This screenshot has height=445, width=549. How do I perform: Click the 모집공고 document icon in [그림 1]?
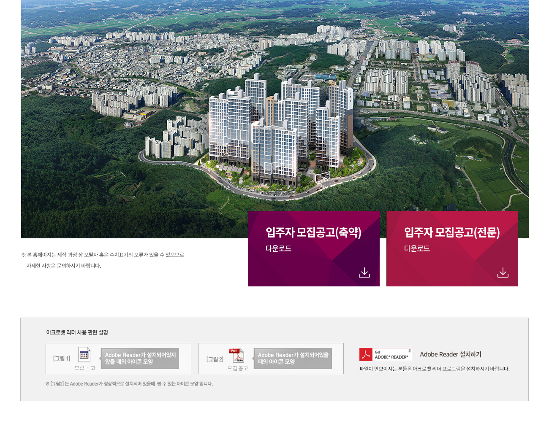pyautogui.click(x=84, y=355)
